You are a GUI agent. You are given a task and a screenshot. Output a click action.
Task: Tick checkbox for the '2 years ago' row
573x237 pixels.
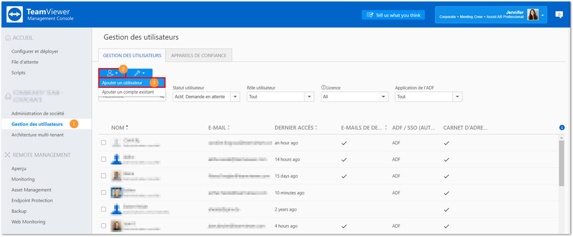click(103, 209)
